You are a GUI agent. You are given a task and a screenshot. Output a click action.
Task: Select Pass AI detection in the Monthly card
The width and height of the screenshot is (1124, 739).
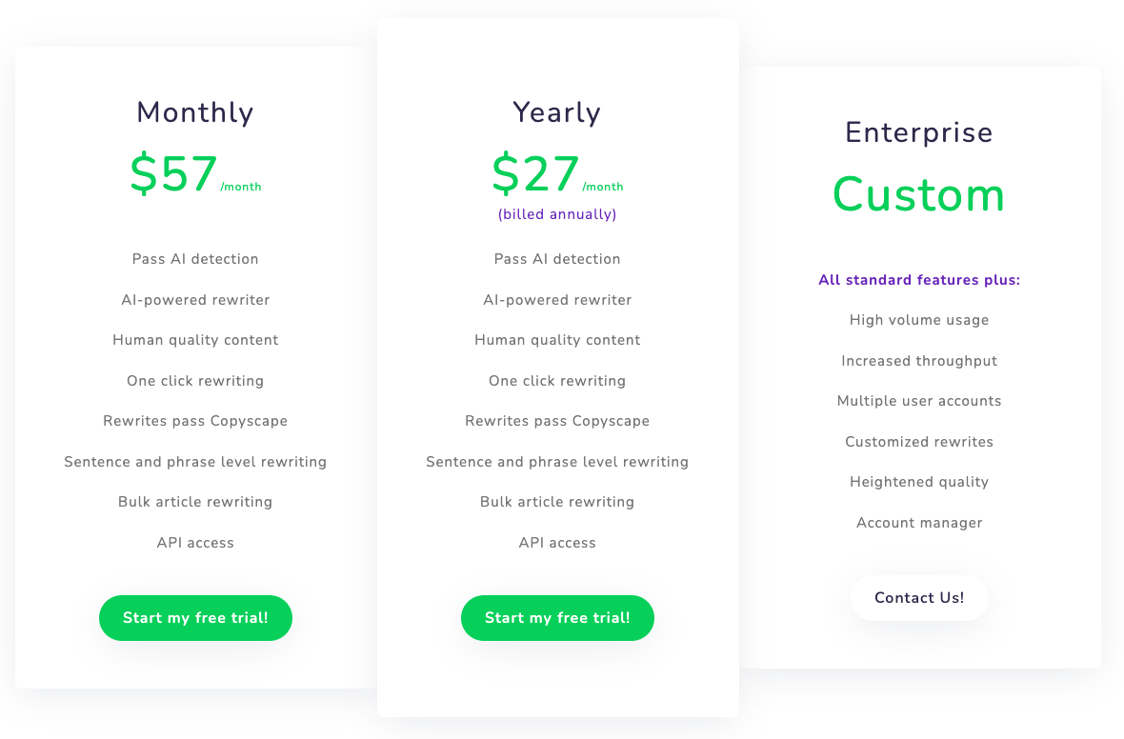[195, 259]
